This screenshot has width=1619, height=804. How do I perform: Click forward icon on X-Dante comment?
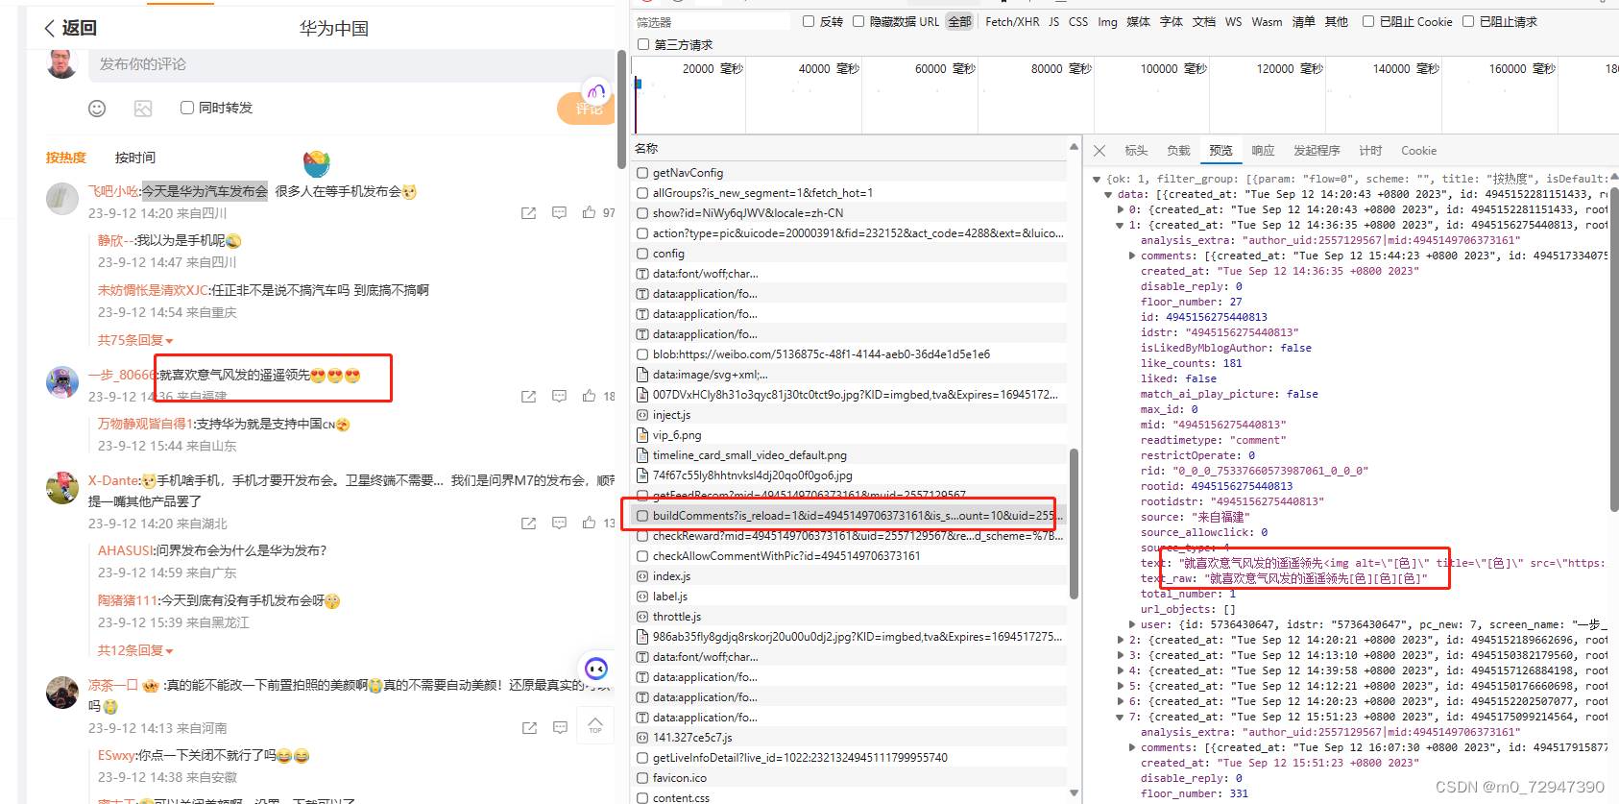[528, 524]
